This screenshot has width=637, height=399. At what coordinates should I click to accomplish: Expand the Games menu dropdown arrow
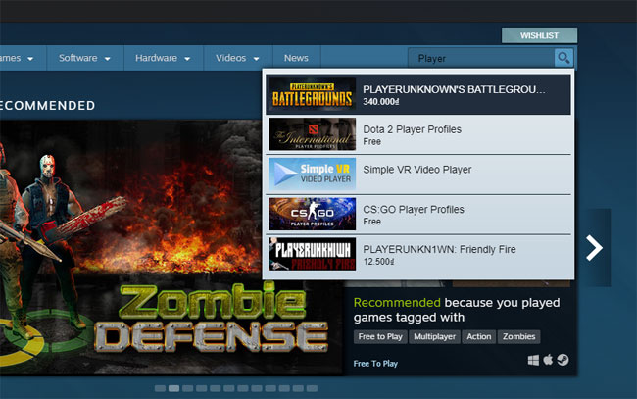tap(30, 59)
